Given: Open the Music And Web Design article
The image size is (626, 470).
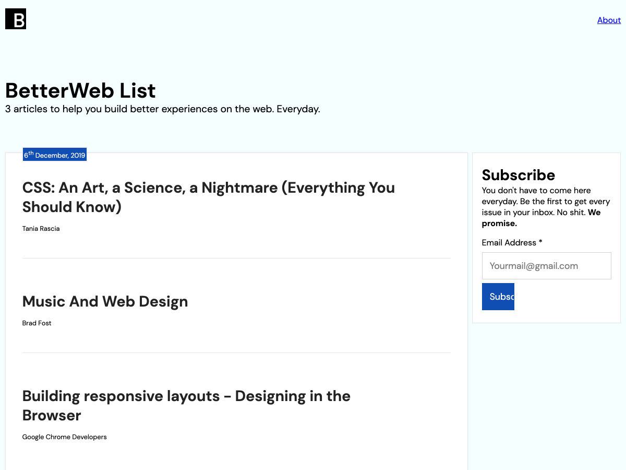Looking at the screenshot, I should (x=105, y=301).
